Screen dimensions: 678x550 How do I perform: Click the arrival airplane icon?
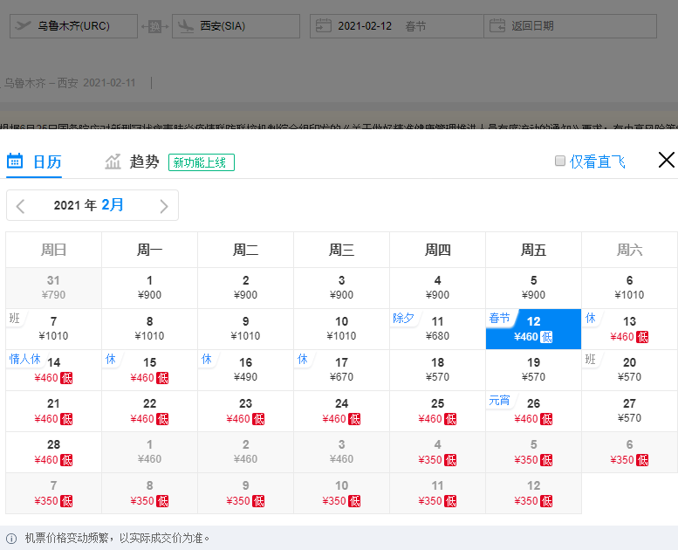185,26
